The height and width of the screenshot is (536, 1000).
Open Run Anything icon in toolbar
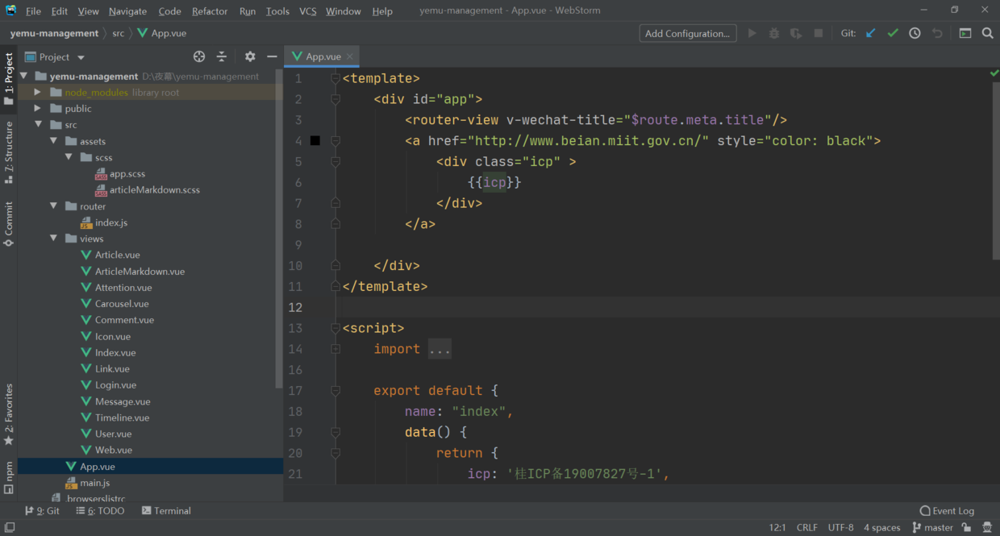tap(965, 33)
